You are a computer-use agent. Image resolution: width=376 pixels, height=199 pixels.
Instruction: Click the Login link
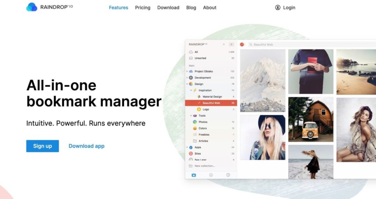pos(289,8)
